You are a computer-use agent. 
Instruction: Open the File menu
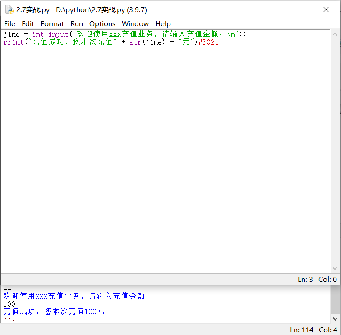click(9, 24)
